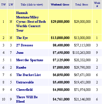Select the $29,000,000 weekend gross cell
Viewport: 102px width, 104px height.
pos(60,22)
